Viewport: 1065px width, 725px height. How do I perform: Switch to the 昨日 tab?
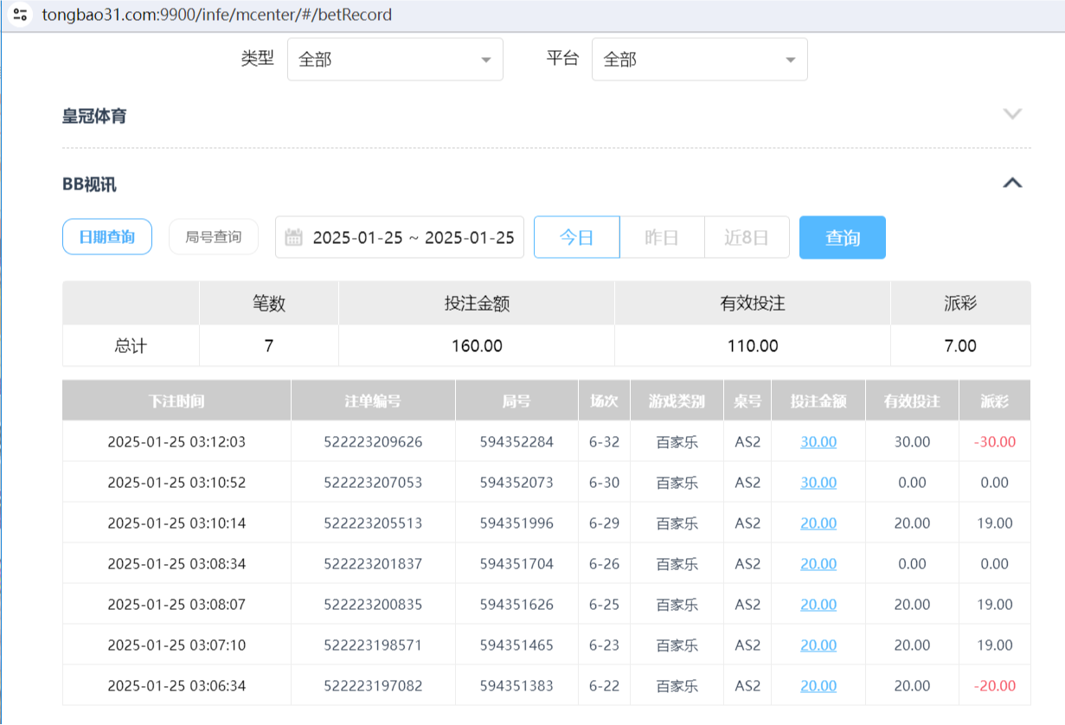pyautogui.click(x=661, y=237)
